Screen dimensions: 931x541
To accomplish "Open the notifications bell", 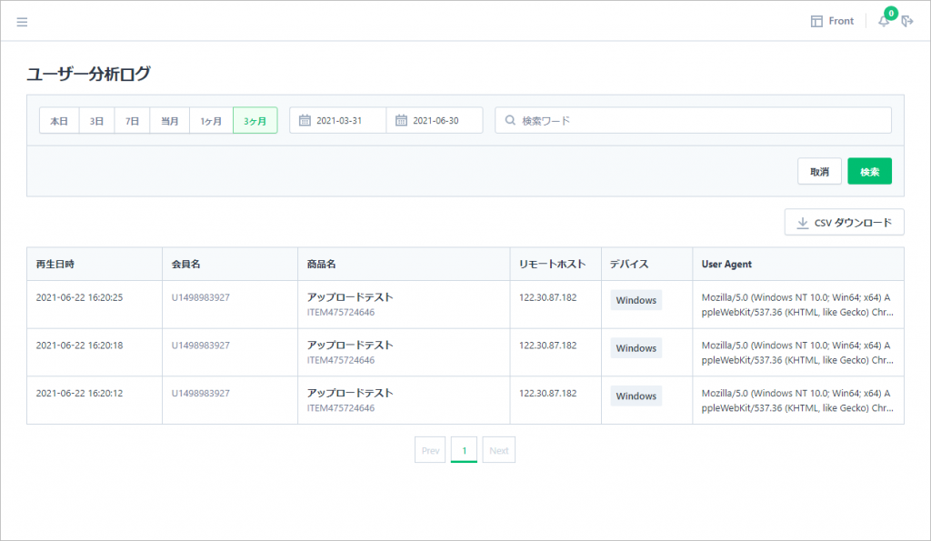I will [884, 21].
